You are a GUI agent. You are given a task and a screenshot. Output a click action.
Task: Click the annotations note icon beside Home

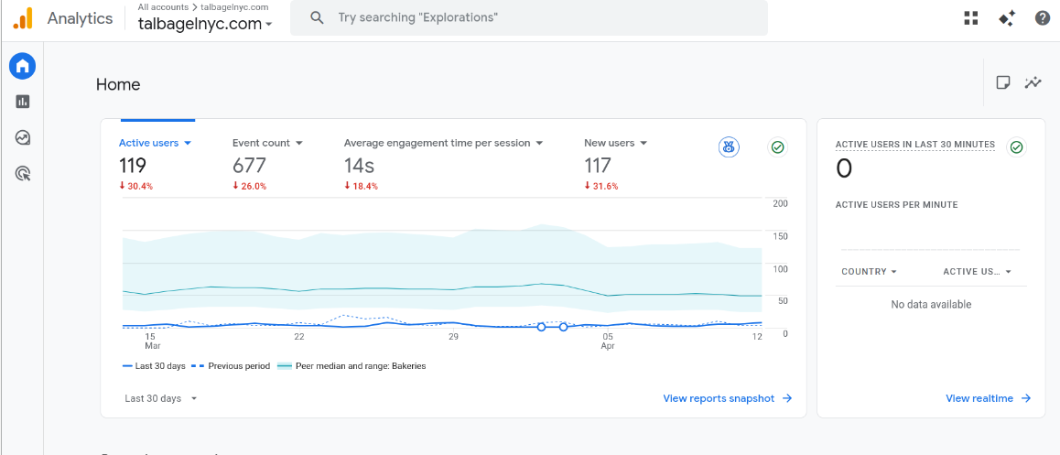[1003, 82]
